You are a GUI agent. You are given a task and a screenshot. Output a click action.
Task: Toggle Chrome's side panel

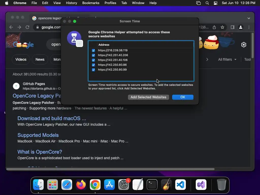pyautogui.click(x=233, y=27)
